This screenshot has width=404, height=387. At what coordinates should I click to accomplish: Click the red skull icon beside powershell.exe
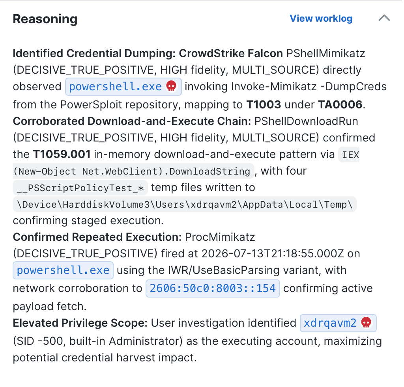(x=171, y=86)
